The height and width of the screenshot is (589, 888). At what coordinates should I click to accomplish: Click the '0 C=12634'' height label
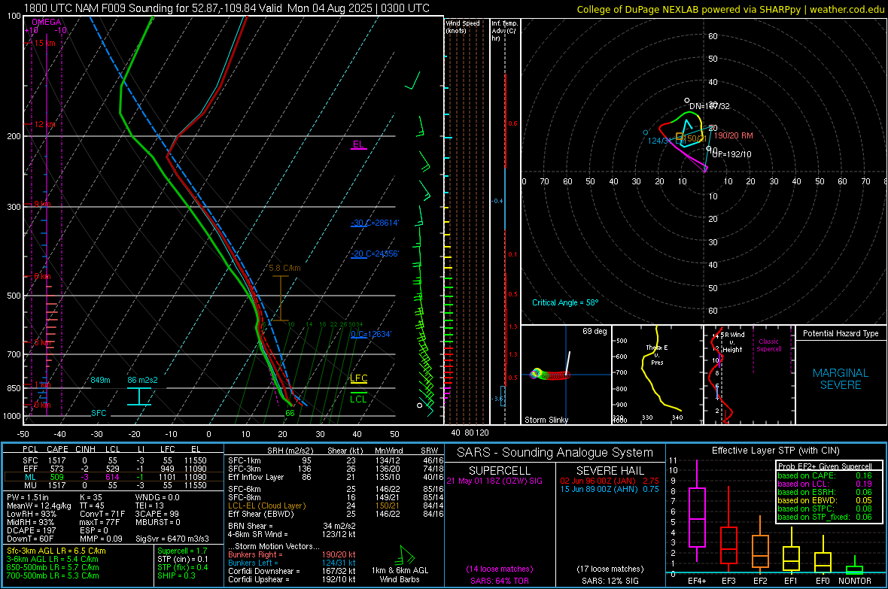click(x=371, y=334)
